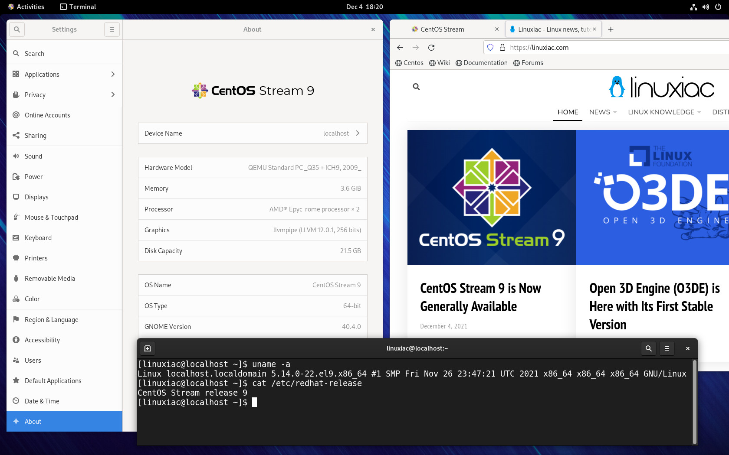
Task: Open the CentOS Stream 9 article
Action: pos(480,297)
